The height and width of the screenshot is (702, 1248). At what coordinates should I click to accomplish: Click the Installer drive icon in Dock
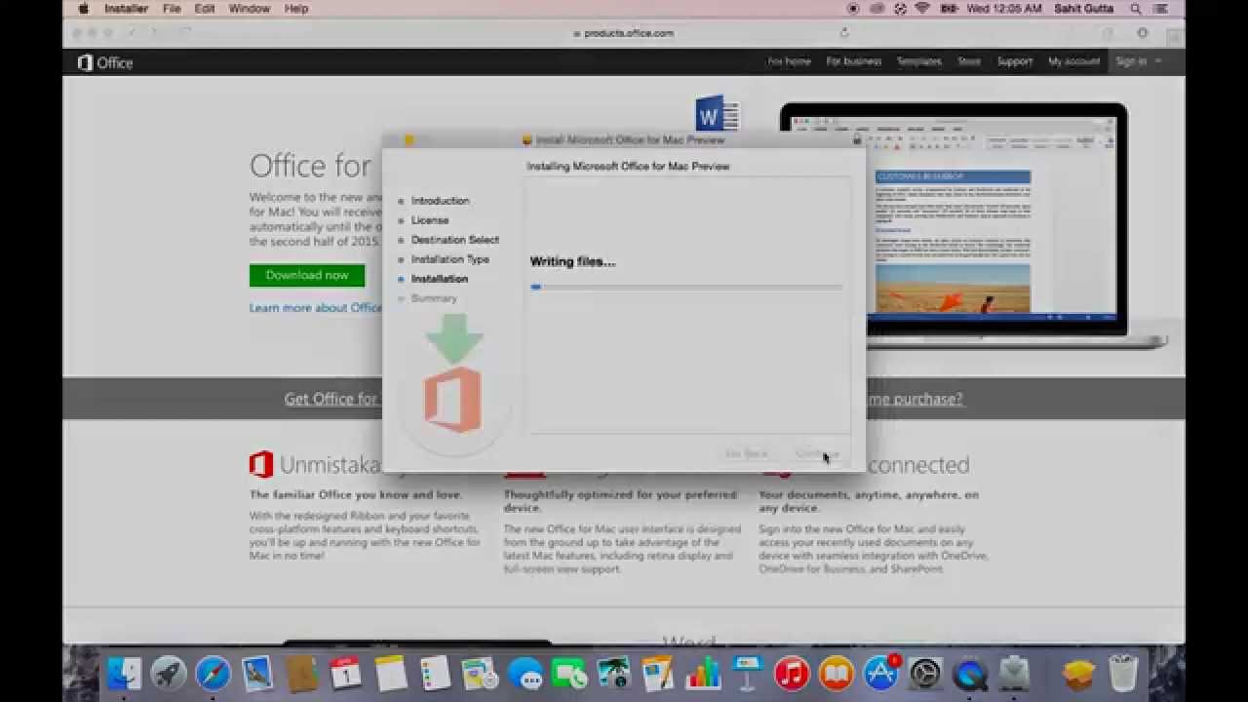pyautogui.click(x=1014, y=674)
